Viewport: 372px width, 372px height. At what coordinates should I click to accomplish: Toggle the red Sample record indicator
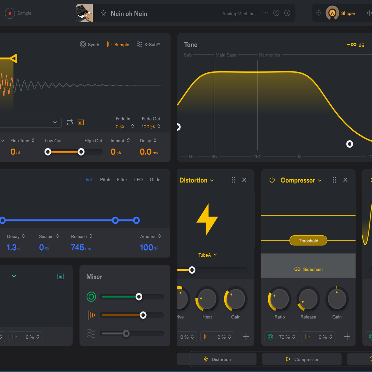pyautogui.click(x=9, y=13)
